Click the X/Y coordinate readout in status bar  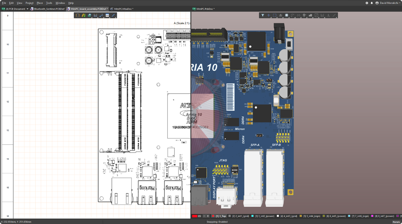16,222
